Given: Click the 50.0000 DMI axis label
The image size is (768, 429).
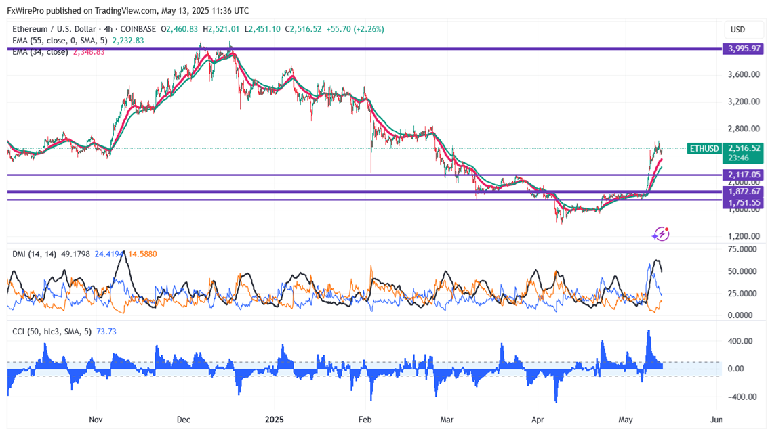Looking at the screenshot, I should (742, 271).
